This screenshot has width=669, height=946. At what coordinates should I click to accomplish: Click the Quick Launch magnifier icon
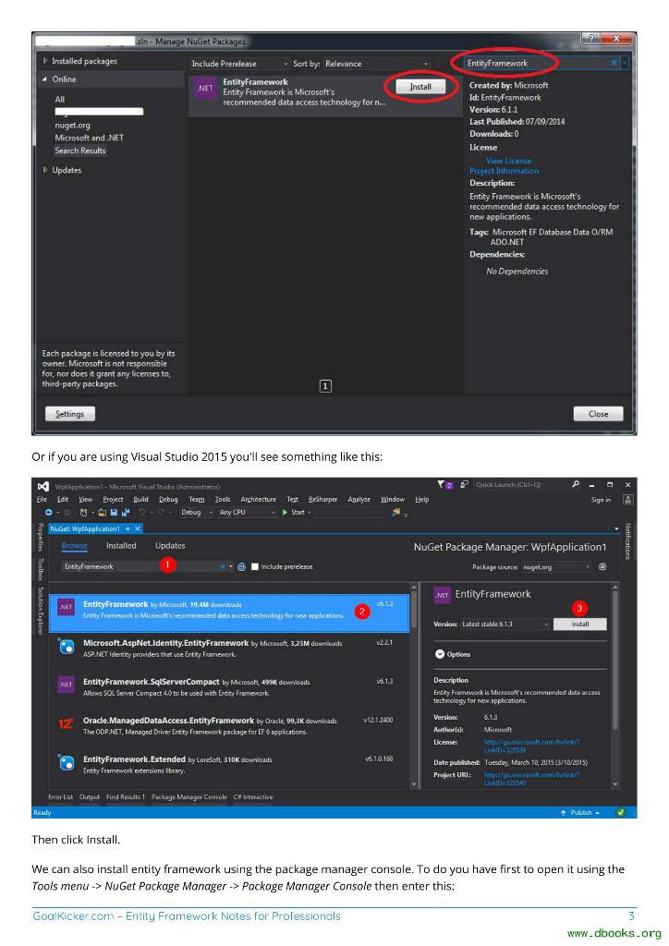point(575,484)
